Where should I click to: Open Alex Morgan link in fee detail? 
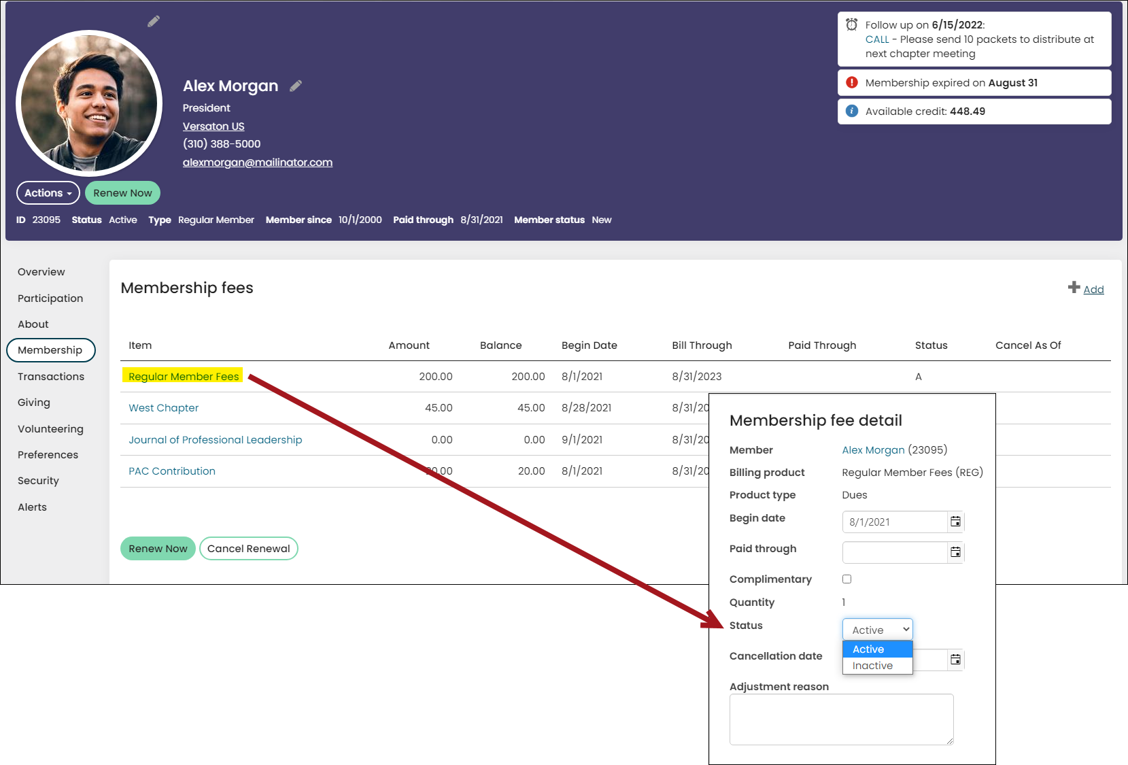click(x=873, y=450)
